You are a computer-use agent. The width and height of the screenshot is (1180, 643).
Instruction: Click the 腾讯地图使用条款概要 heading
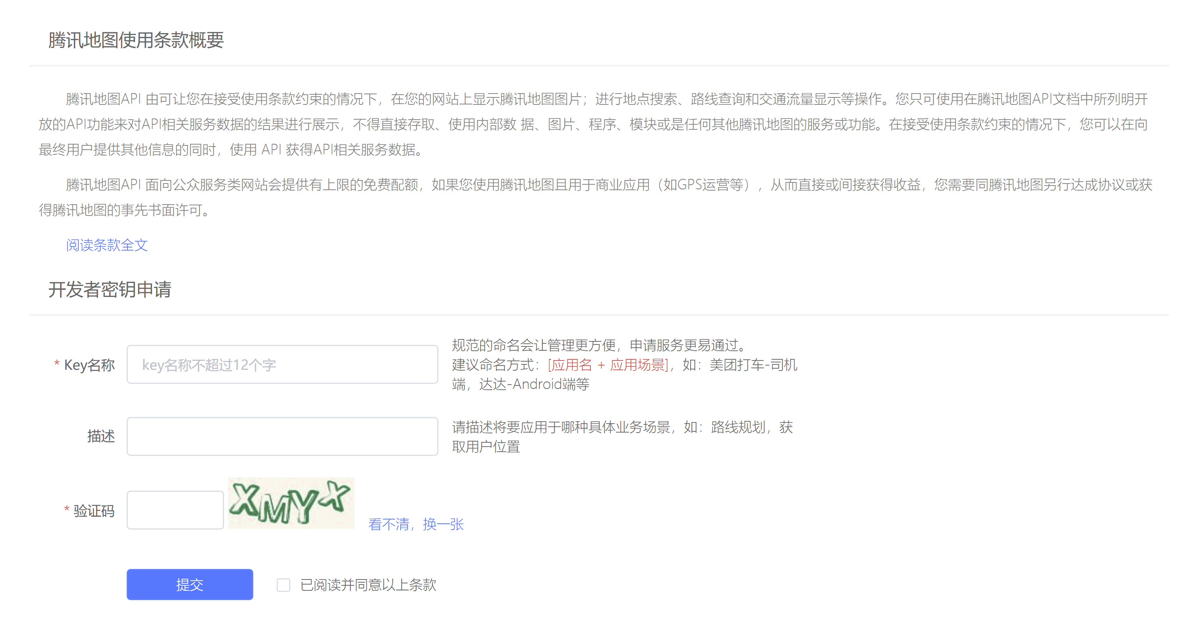136,40
